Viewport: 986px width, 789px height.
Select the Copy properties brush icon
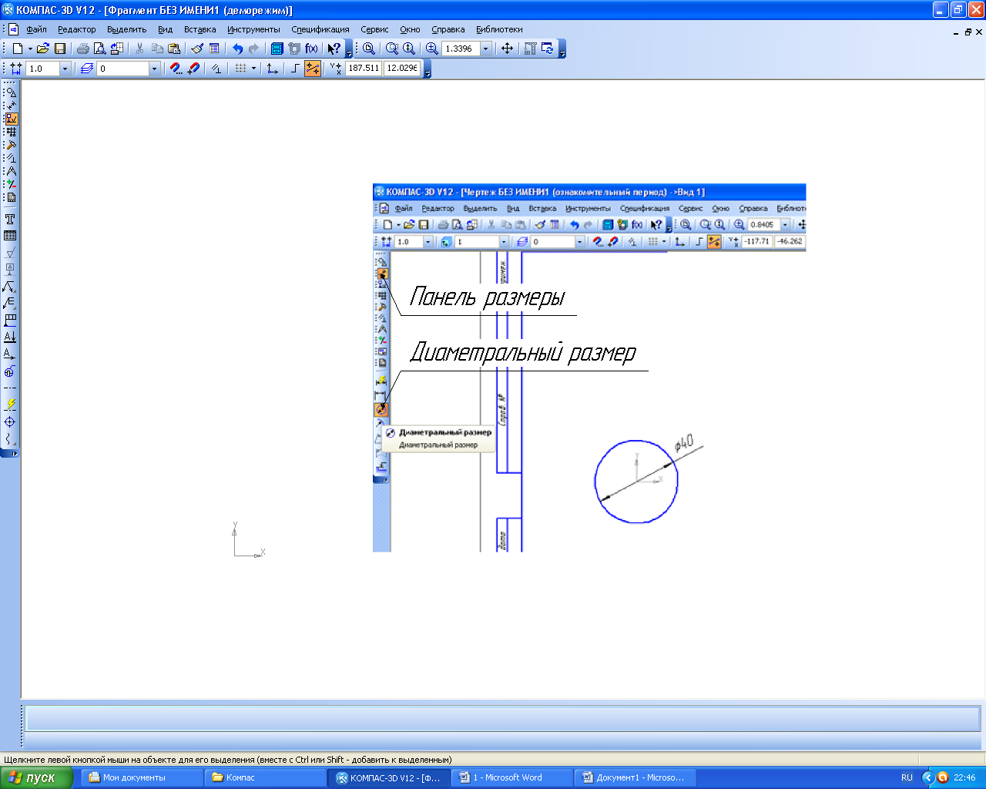pyautogui.click(x=197, y=48)
